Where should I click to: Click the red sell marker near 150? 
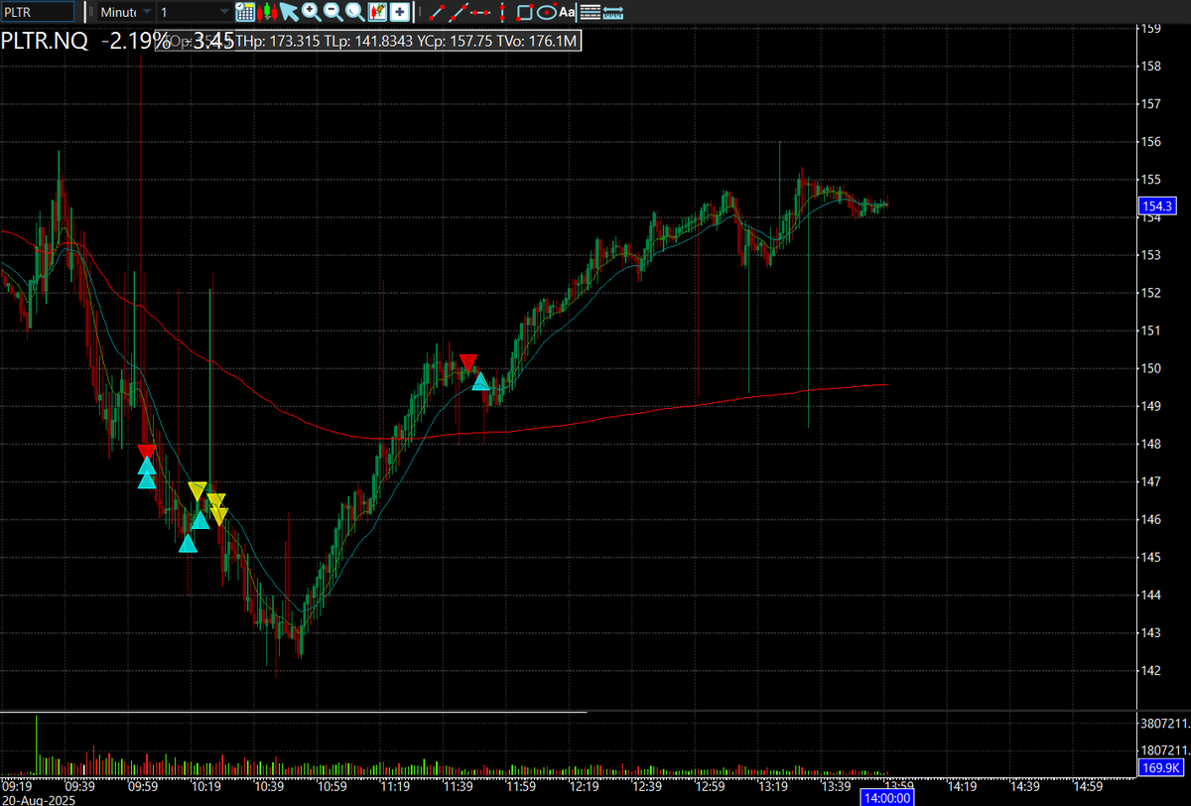pyautogui.click(x=468, y=361)
